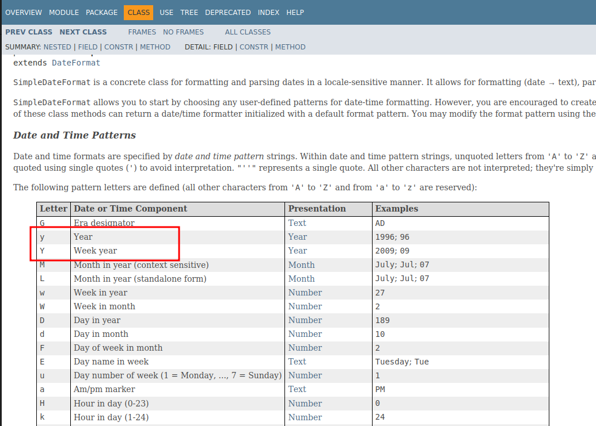This screenshot has height=426, width=596.
Task: Click the Number link for Week in year
Action: [x=305, y=292]
